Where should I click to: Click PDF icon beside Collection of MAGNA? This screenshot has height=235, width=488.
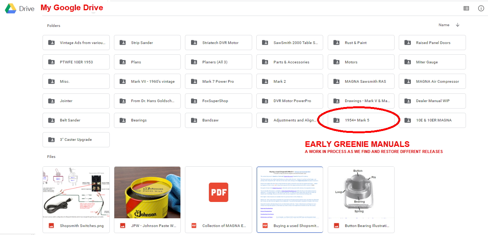tap(194, 226)
